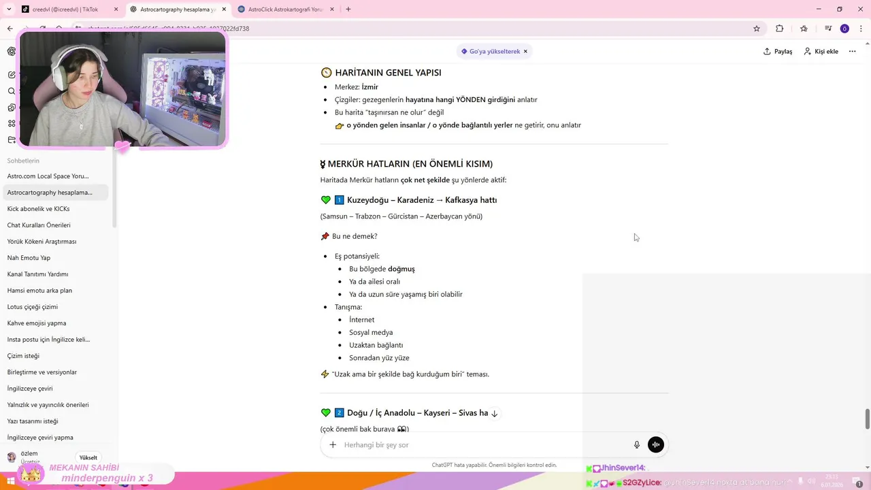The width and height of the screenshot is (871, 490).
Task: Open the browser extensions puzzle icon
Action: [x=780, y=29]
